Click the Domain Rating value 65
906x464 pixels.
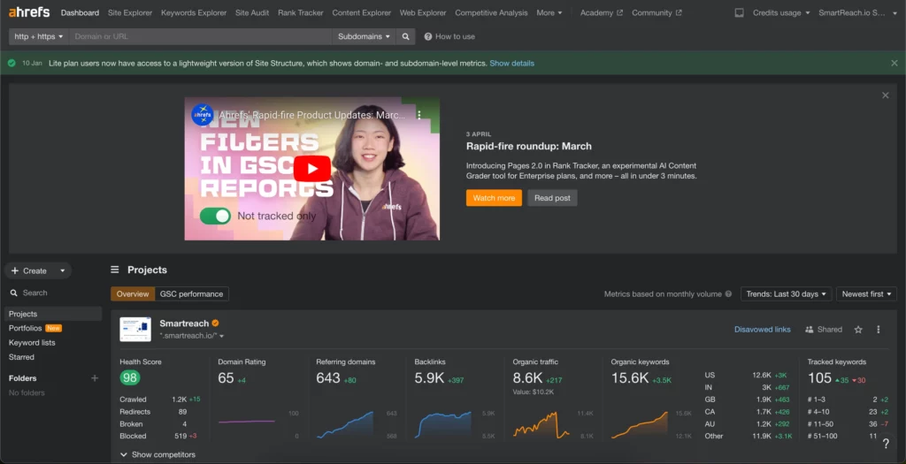tap(226, 378)
